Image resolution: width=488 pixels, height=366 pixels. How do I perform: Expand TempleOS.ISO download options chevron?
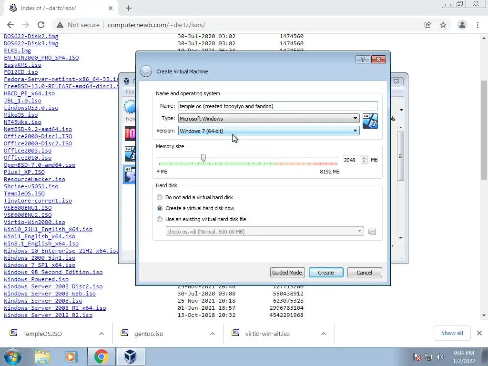[102, 334]
